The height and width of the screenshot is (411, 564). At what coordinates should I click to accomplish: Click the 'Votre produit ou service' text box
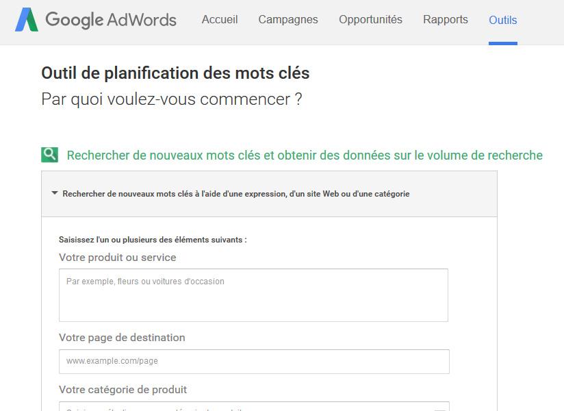coord(253,295)
